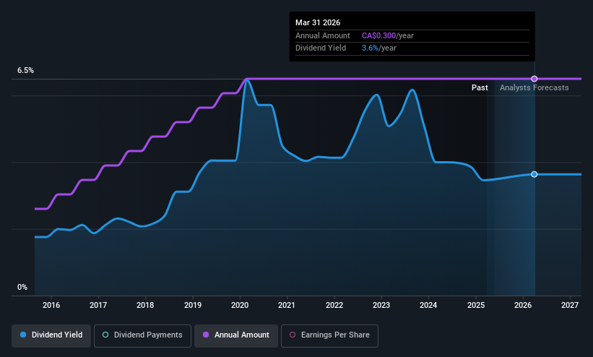The height and width of the screenshot is (357, 593).
Task: Click the 6.5% y-axis label
Action: (25, 70)
